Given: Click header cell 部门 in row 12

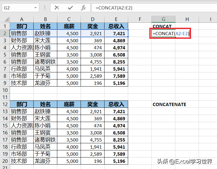Looking at the screenshot, I should pos(22,104).
